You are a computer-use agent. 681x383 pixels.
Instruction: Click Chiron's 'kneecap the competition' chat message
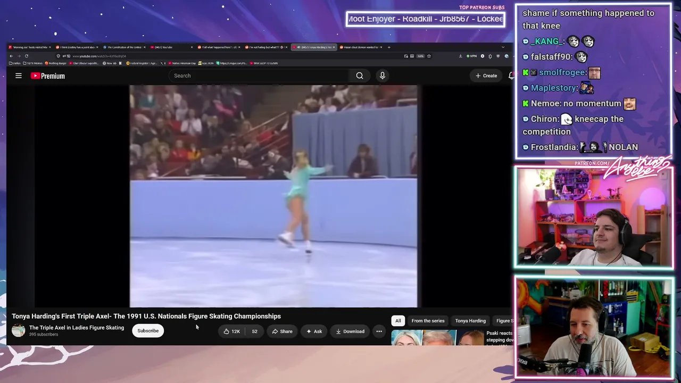click(573, 126)
